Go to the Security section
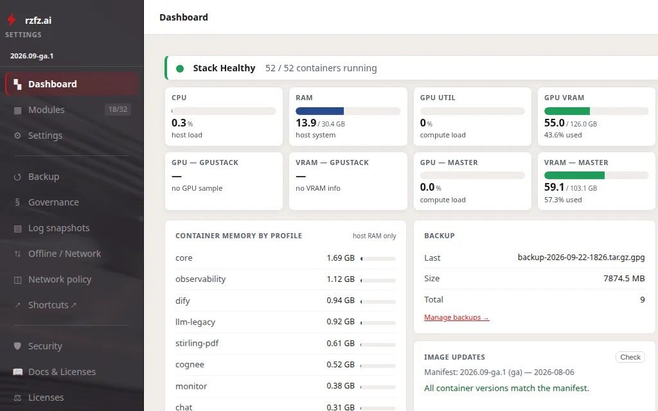658x411 pixels. coord(72,346)
